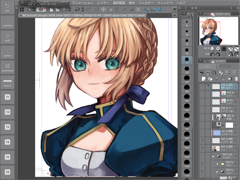Screen dimensions: 240x180
Task: Zoom in with the Navigator magnifier plus
Action: pyautogui.click(x=218, y=49)
